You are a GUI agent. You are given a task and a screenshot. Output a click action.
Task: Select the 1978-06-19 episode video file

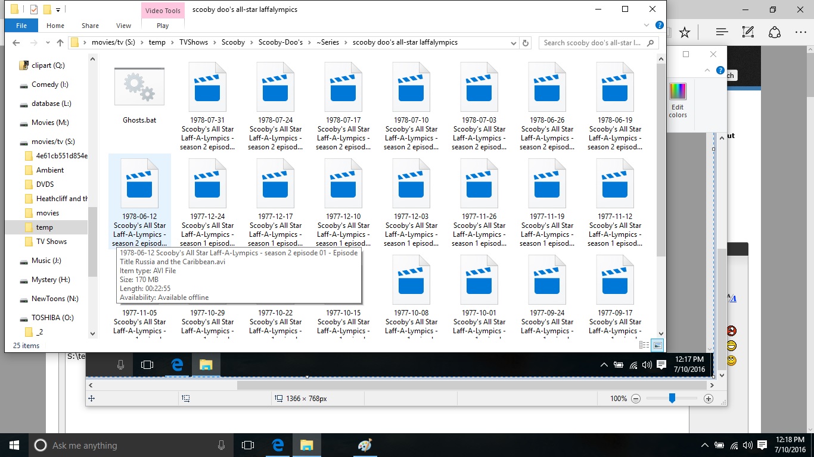click(615, 107)
